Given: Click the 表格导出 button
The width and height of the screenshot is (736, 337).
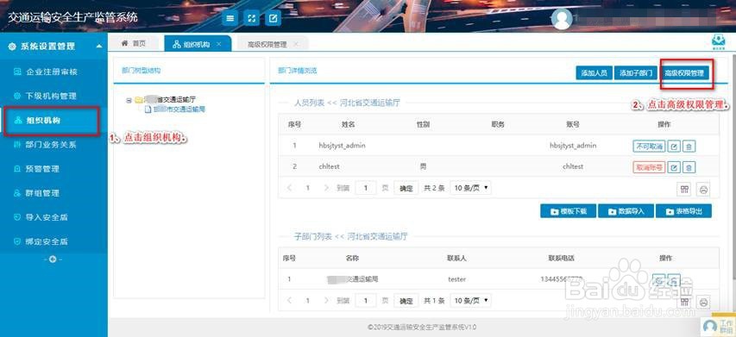Looking at the screenshot, I should tap(683, 211).
